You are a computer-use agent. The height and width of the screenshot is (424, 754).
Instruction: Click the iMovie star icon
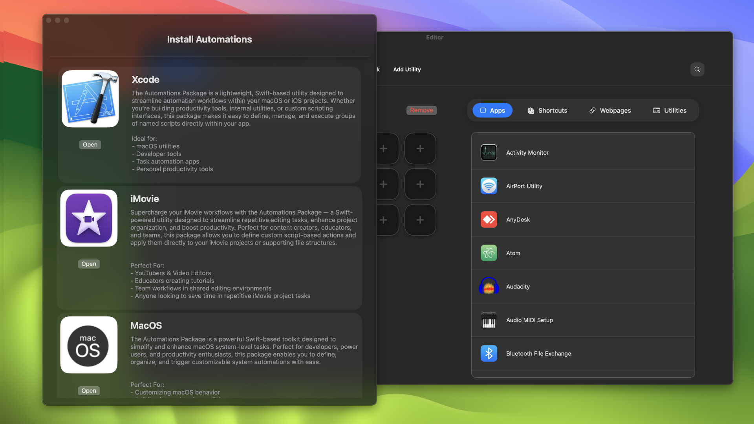pos(89,218)
